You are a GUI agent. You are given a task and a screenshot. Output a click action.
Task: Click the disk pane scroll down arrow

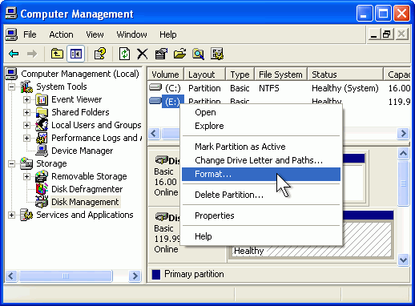403,260
